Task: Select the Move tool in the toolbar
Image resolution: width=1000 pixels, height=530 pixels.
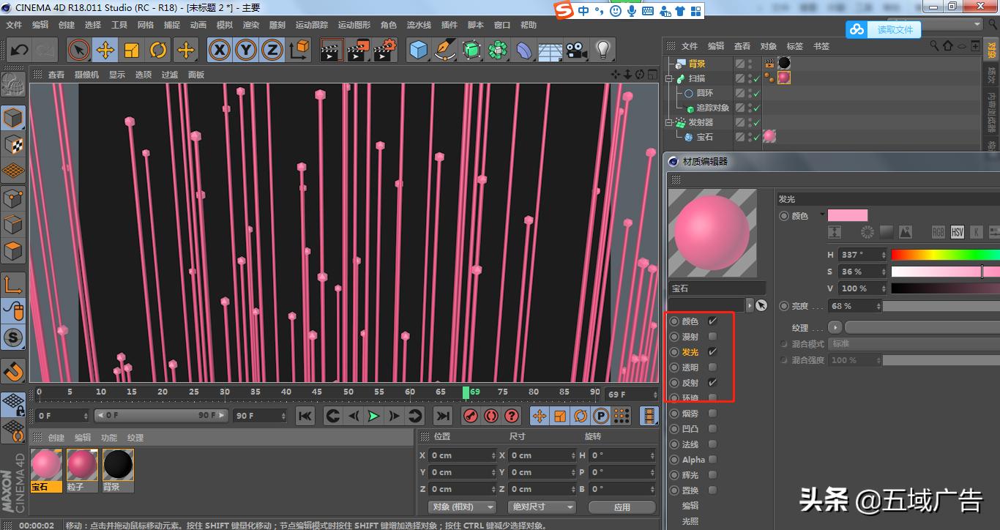Action: pyautogui.click(x=105, y=50)
